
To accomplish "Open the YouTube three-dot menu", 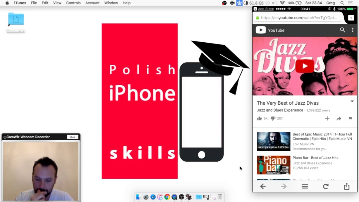I will [353, 30].
